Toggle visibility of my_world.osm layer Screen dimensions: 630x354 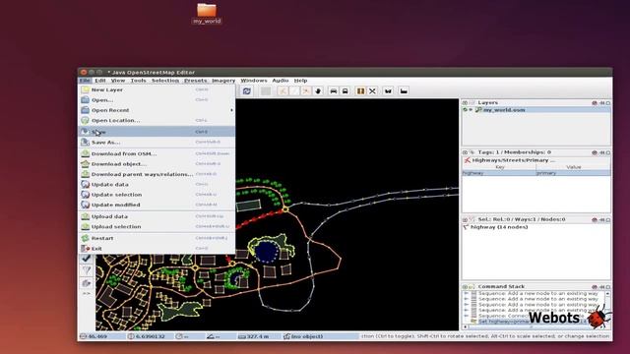(471, 109)
